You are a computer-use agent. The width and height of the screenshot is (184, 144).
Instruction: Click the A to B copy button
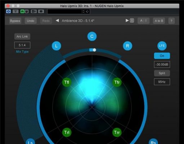click(x=159, y=21)
